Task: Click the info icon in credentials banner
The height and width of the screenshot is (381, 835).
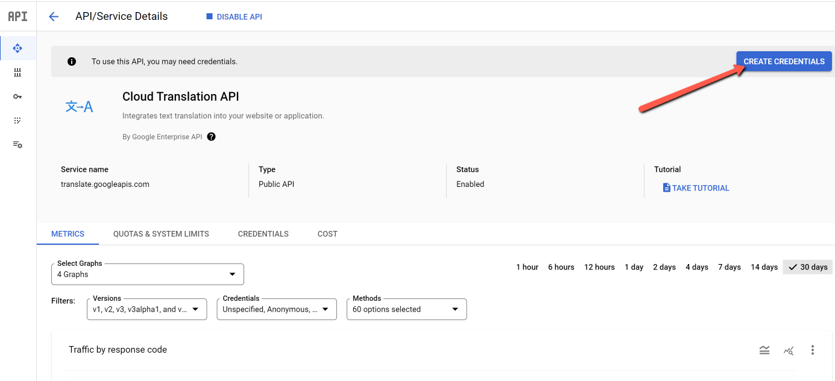Action: point(72,61)
